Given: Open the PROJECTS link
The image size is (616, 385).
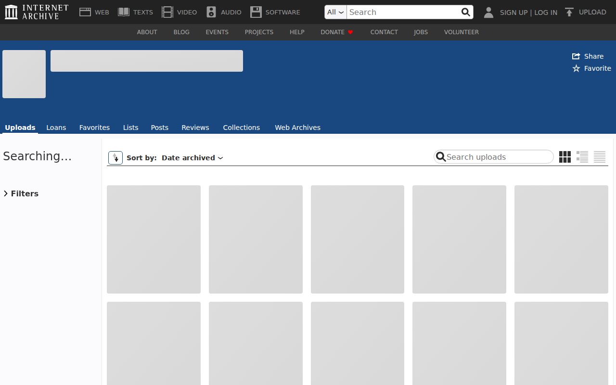Looking at the screenshot, I should [x=259, y=32].
